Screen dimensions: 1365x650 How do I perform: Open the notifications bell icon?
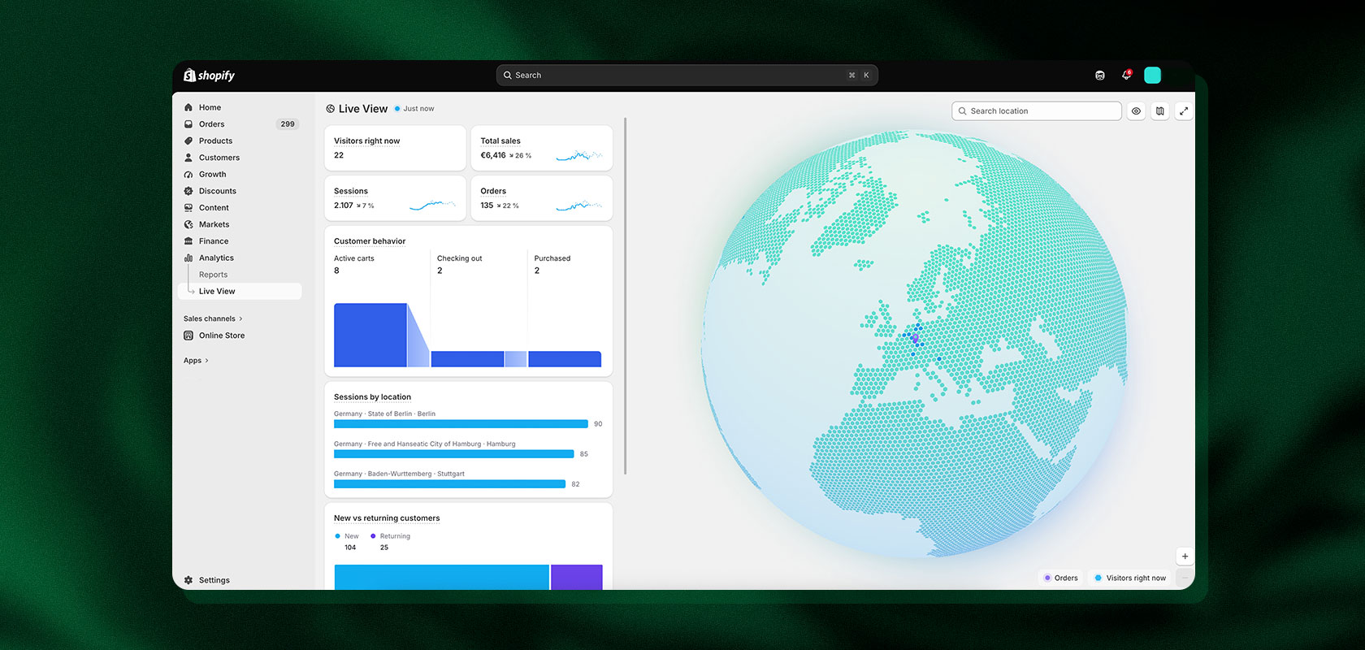click(1126, 75)
